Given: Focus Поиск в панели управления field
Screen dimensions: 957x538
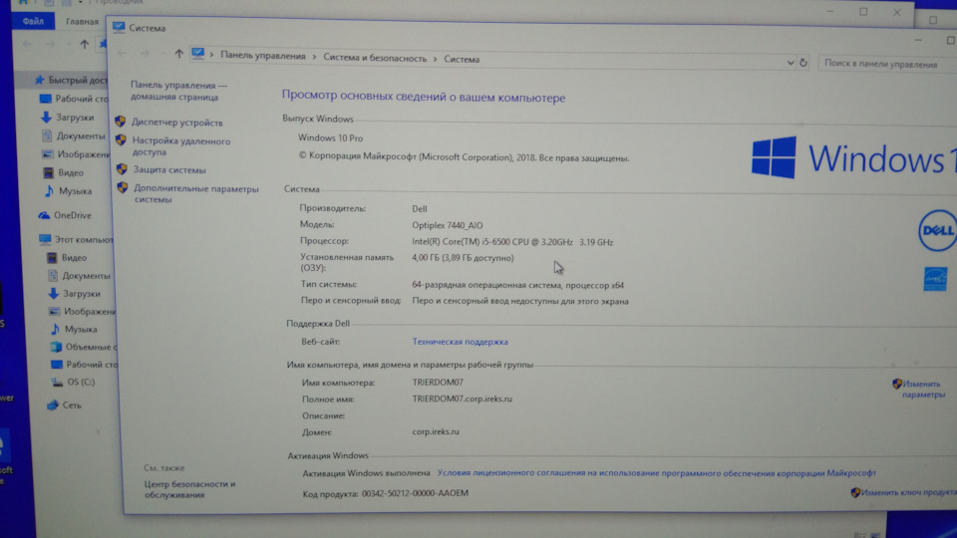Looking at the screenshot, I should (x=888, y=64).
